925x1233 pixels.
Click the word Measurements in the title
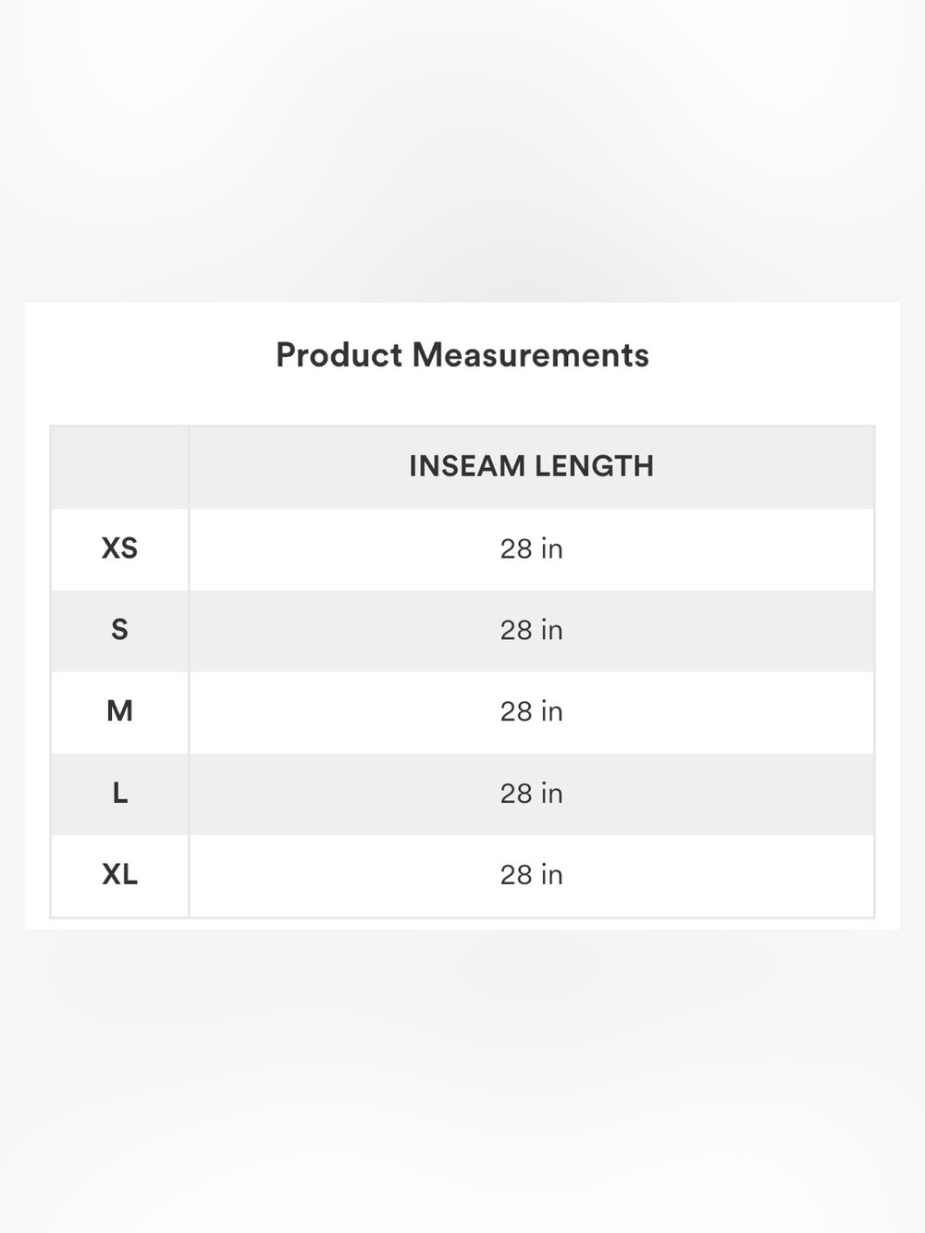pyautogui.click(x=531, y=355)
